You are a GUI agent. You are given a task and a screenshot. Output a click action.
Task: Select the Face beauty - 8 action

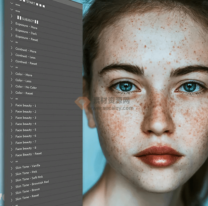click(26, 148)
